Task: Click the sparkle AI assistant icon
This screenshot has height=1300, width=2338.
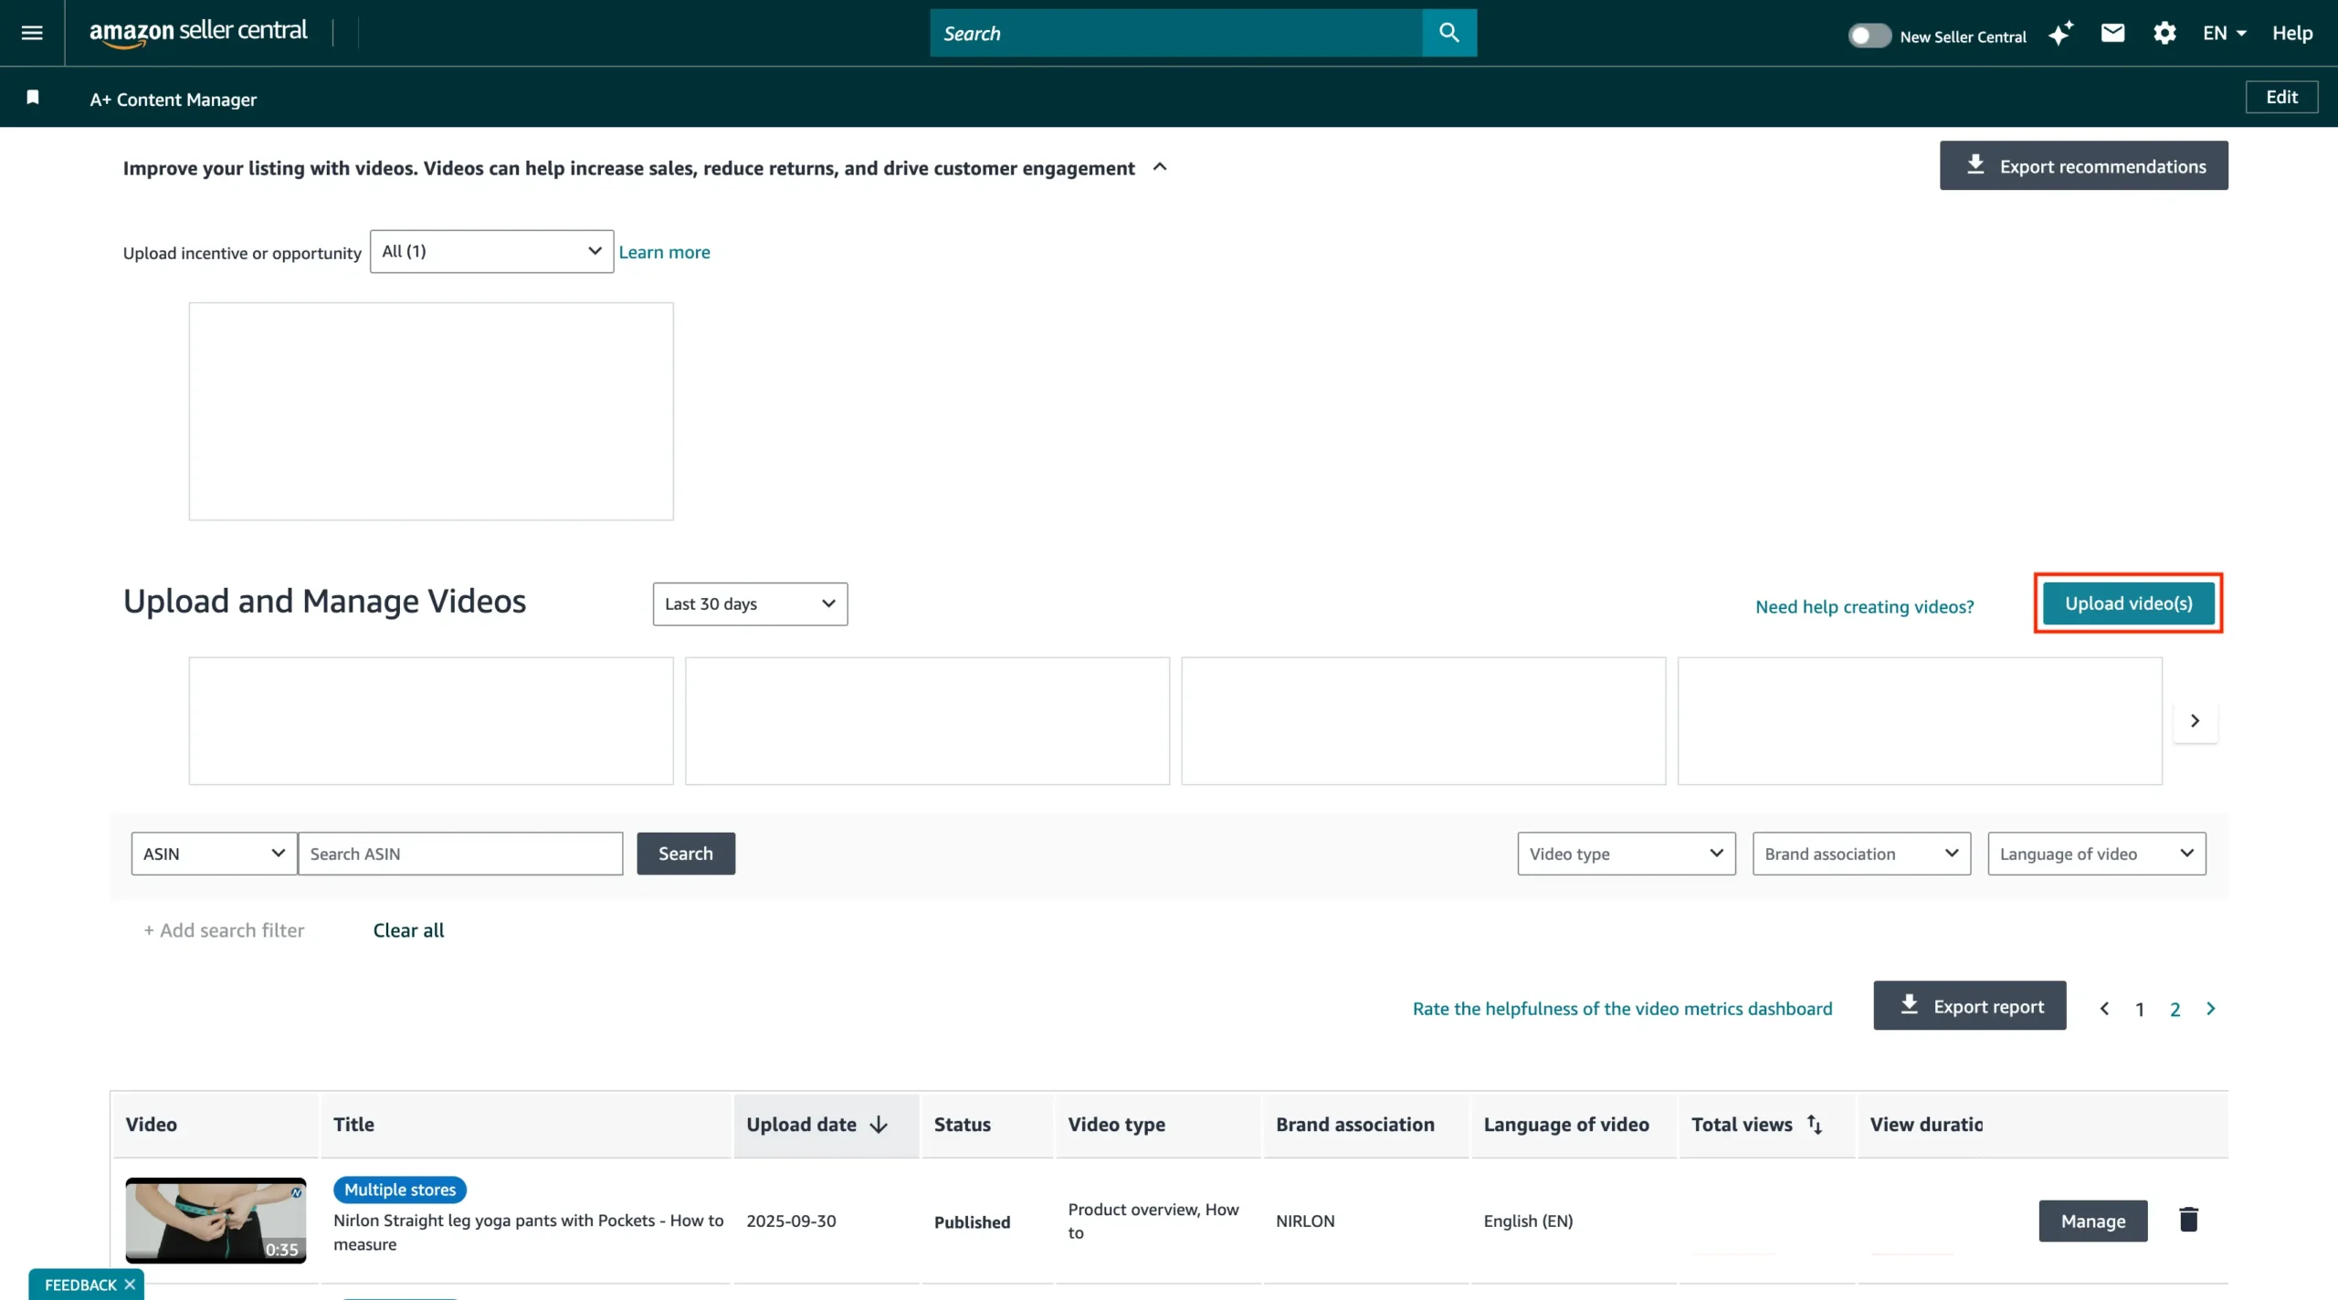Action: (2060, 34)
